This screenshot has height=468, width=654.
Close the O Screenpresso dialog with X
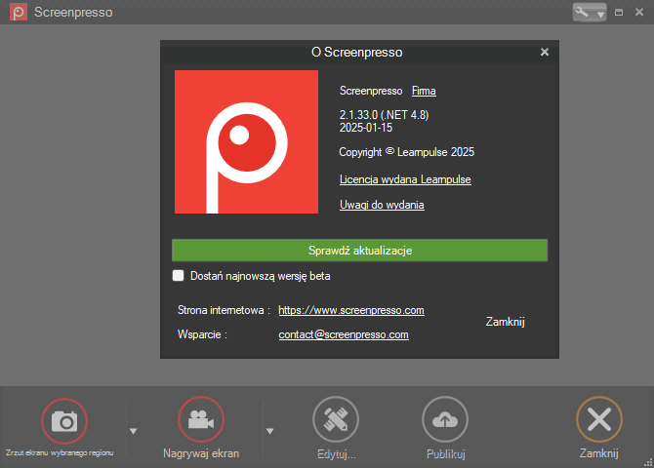545,52
